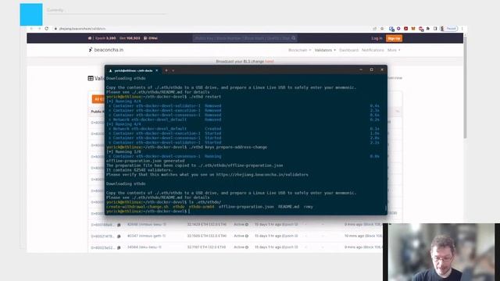
Task: Copy public key of validator 42848
Action: 119,225
